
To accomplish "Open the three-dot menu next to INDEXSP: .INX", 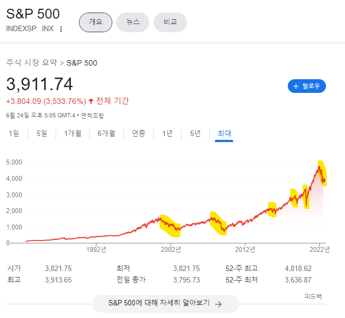I will (61, 29).
